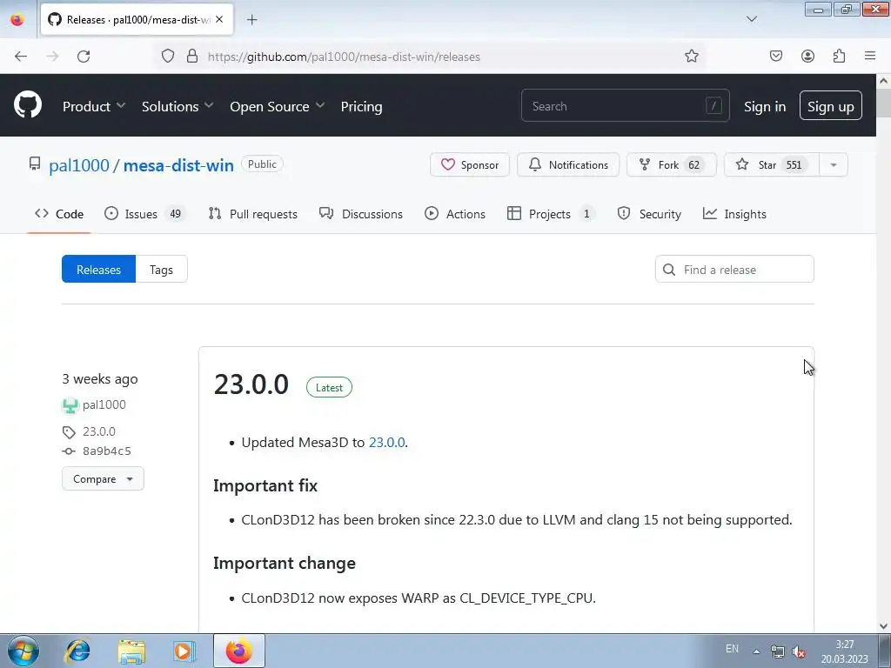Expand the Solutions menu

[178, 106]
